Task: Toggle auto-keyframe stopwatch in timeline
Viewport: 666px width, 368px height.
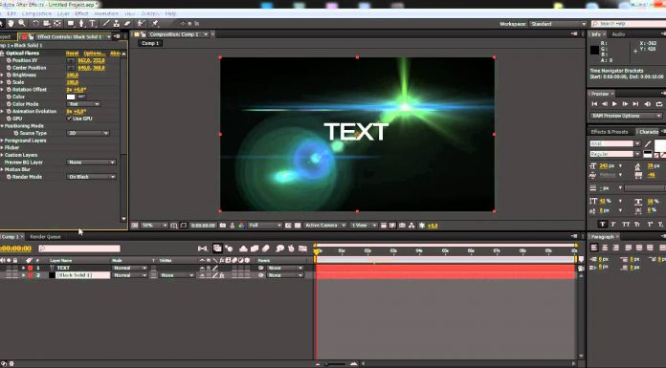Action: pos(291,249)
